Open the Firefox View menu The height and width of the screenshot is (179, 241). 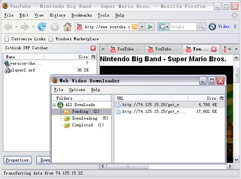coord(39,15)
